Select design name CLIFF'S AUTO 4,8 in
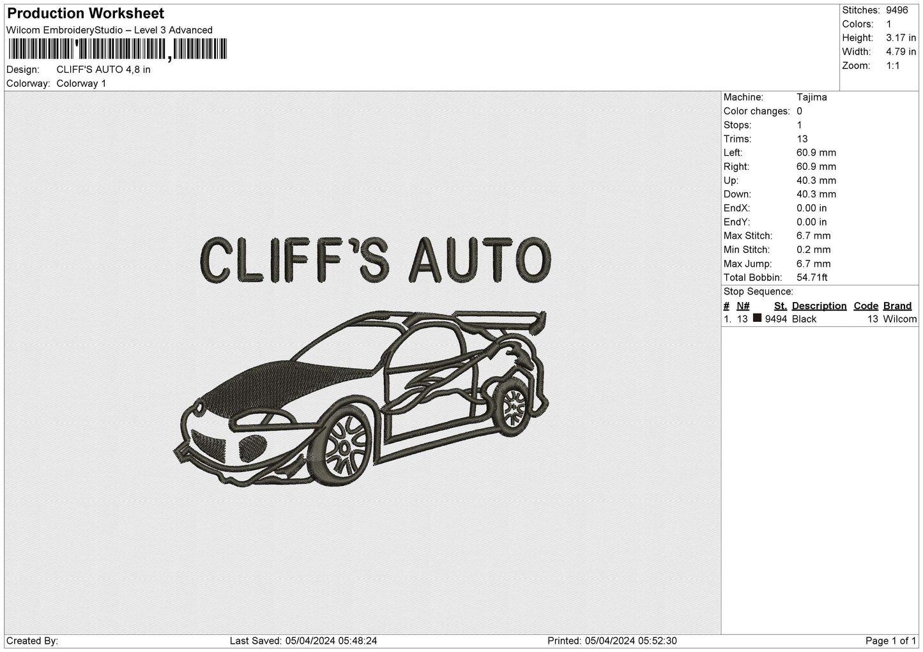 pyautogui.click(x=103, y=70)
